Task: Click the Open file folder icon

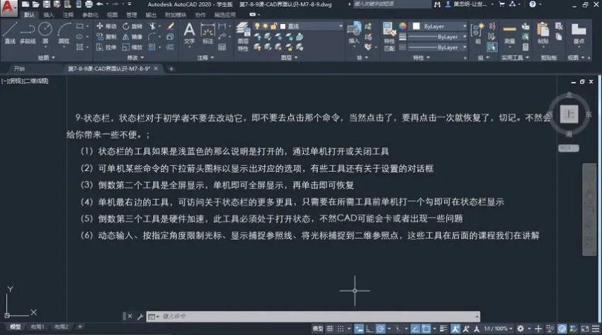Action: [x=35, y=4]
